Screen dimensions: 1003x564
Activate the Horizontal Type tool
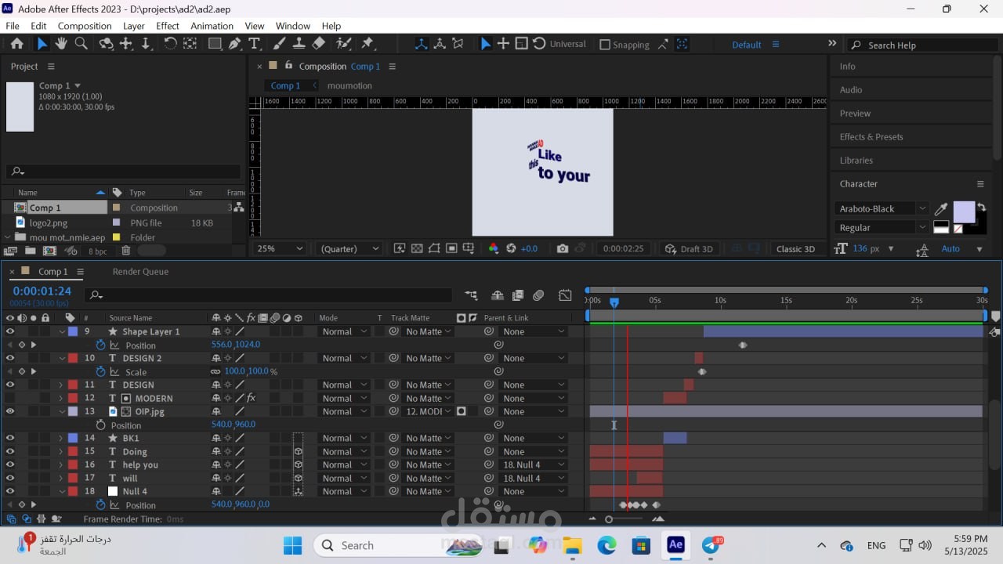254,44
